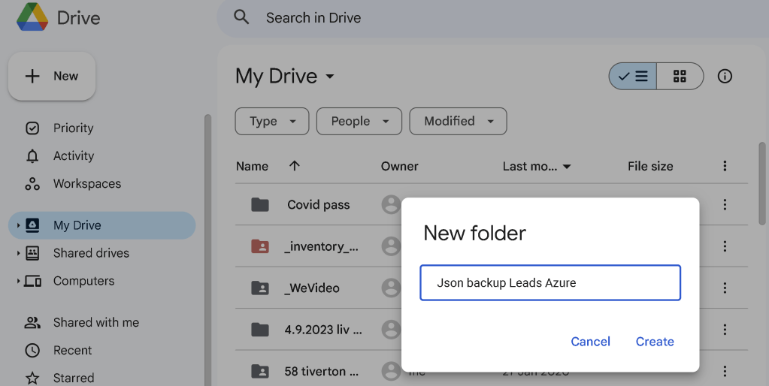Open Computers in the sidebar

(x=84, y=281)
